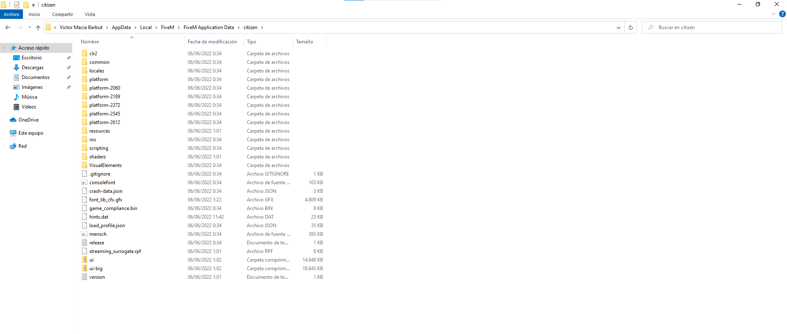Collapse the Acceso rápido tree node
This screenshot has width=787, height=334.
(x=5, y=48)
